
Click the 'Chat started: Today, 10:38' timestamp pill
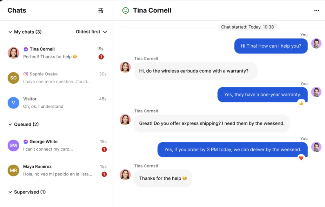click(248, 27)
